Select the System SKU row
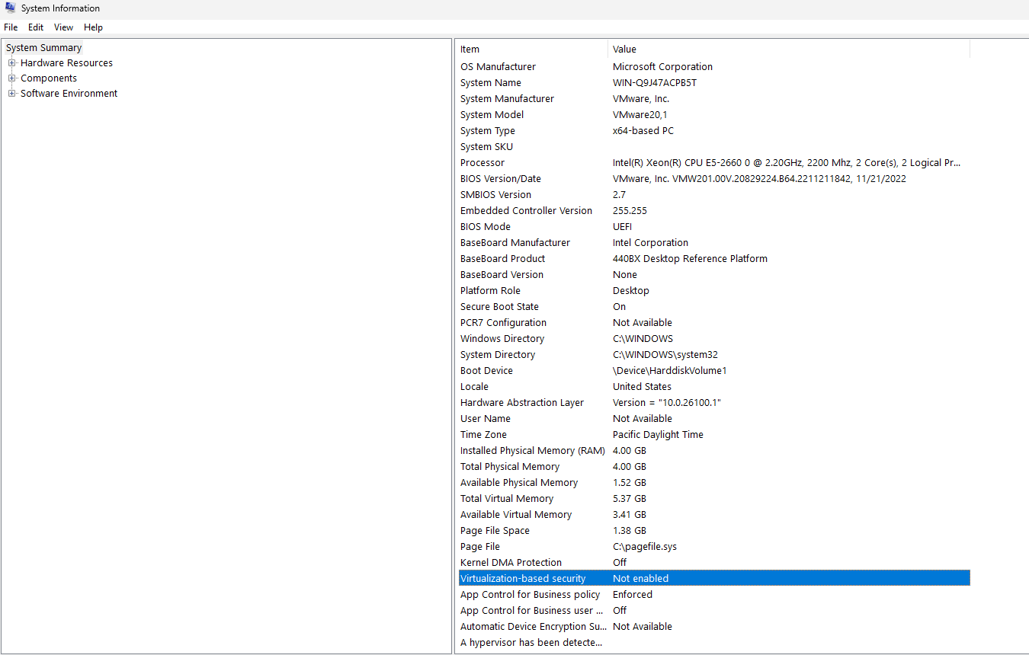Screen dimensions: 1029x655 [714, 147]
